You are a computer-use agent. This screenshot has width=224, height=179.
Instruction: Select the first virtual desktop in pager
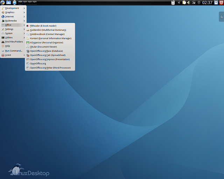[x=20, y=2]
